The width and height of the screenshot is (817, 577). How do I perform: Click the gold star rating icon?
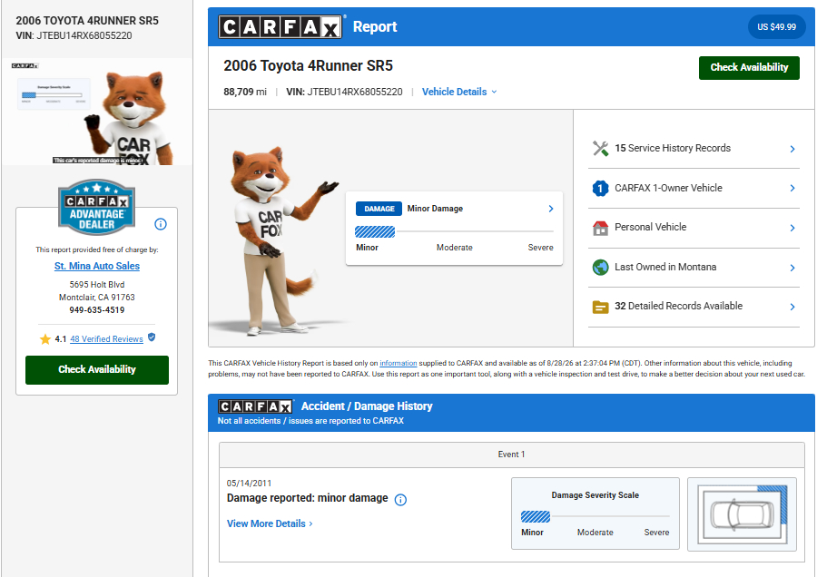tap(45, 339)
